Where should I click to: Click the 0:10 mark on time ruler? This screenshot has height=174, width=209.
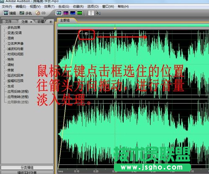coord(77,171)
